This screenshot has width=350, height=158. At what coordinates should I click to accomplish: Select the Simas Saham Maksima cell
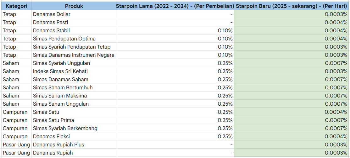coord(74,96)
